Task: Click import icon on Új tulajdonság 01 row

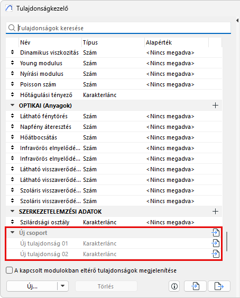Action: [215, 243]
